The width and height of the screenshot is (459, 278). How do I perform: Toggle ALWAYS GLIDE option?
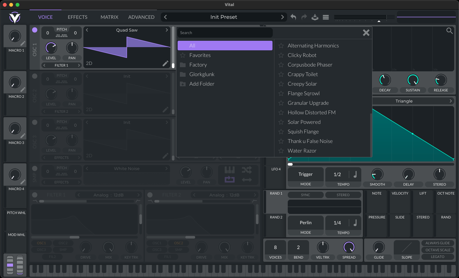pyautogui.click(x=438, y=243)
